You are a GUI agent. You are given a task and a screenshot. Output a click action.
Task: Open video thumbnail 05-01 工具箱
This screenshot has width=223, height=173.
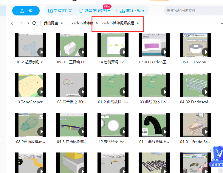coord(72,45)
